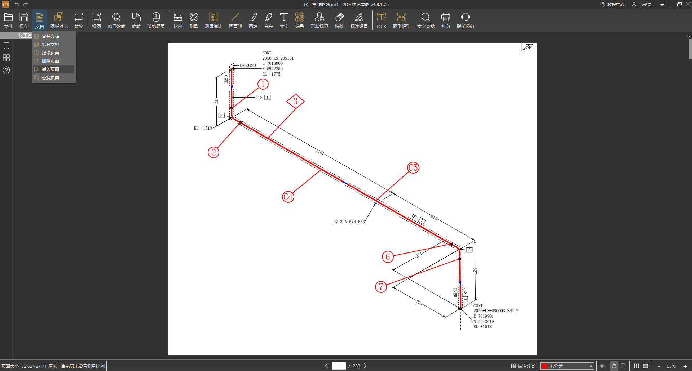Screen dimensions: 692x371
Task: Go to the next page arrow
Action: (x=365, y=366)
